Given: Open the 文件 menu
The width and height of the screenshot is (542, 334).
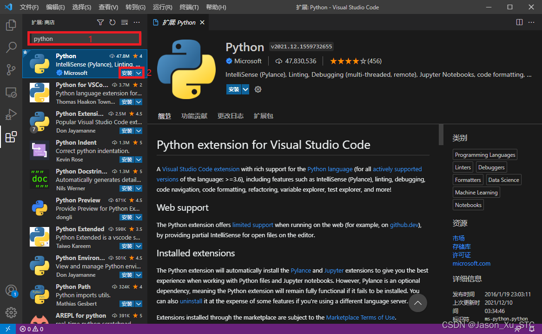Looking at the screenshot, I should (x=29, y=7).
